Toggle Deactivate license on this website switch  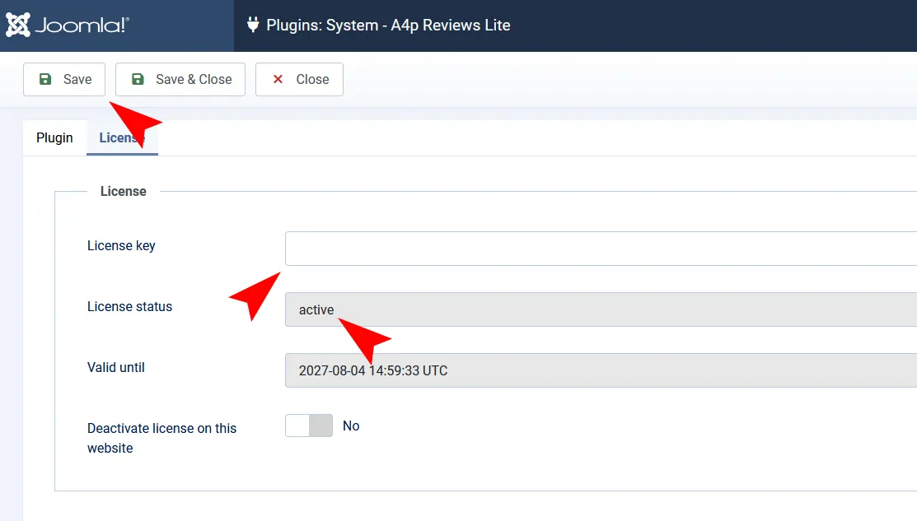click(309, 426)
